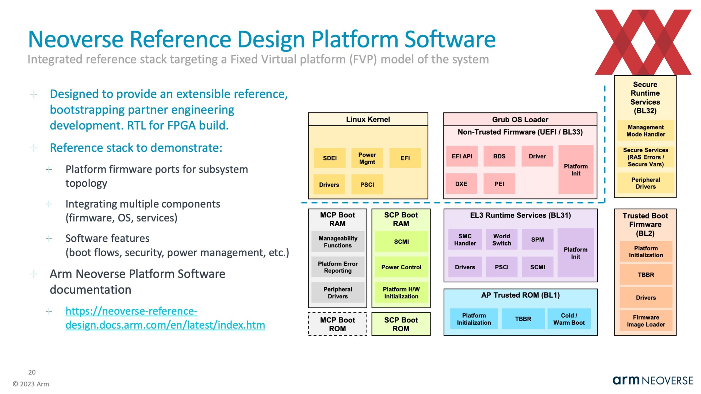701x394 pixels.
Task: Click the arm NEOVERSE logo
Action: (x=652, y=380)
